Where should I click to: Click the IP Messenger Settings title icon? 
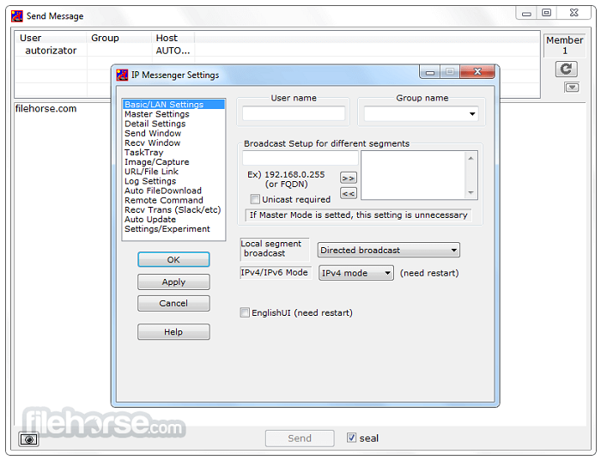click(123, 75)
